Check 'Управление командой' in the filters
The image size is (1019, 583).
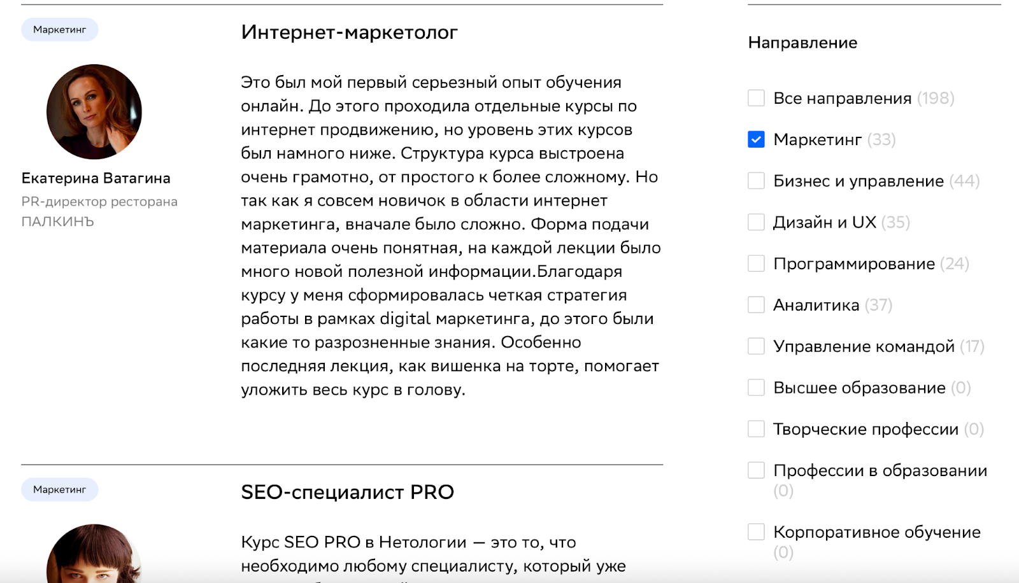tap(756, 346)
